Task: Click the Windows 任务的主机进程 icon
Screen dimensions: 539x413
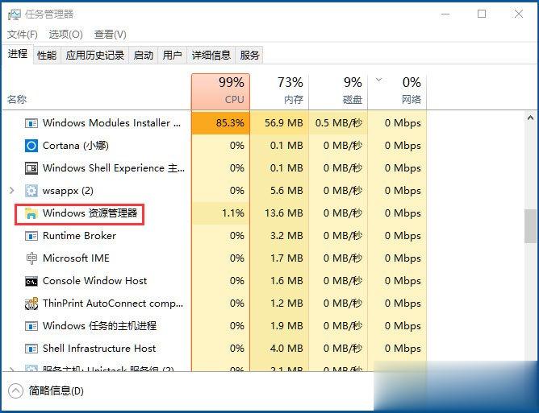Action: 31,326
